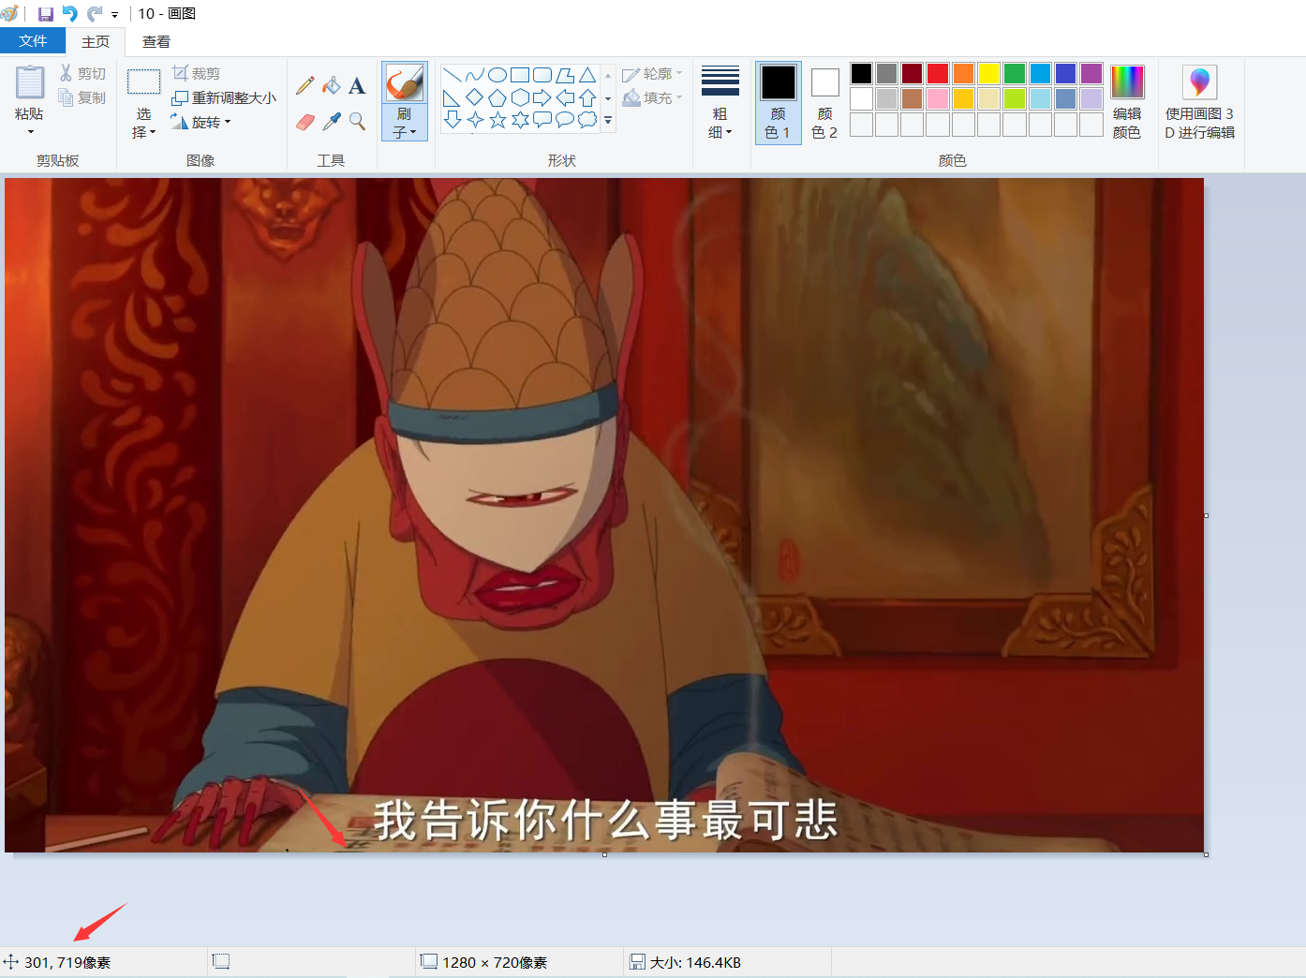
Task: Select Color 1 (颜色1) box
Action: tap(779, 102)
